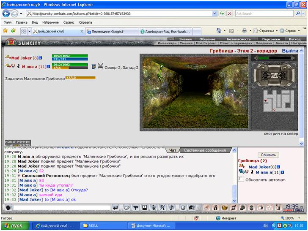
Task: Click the info icon beside Mad Joker [8]
Action: pos(40,58)
